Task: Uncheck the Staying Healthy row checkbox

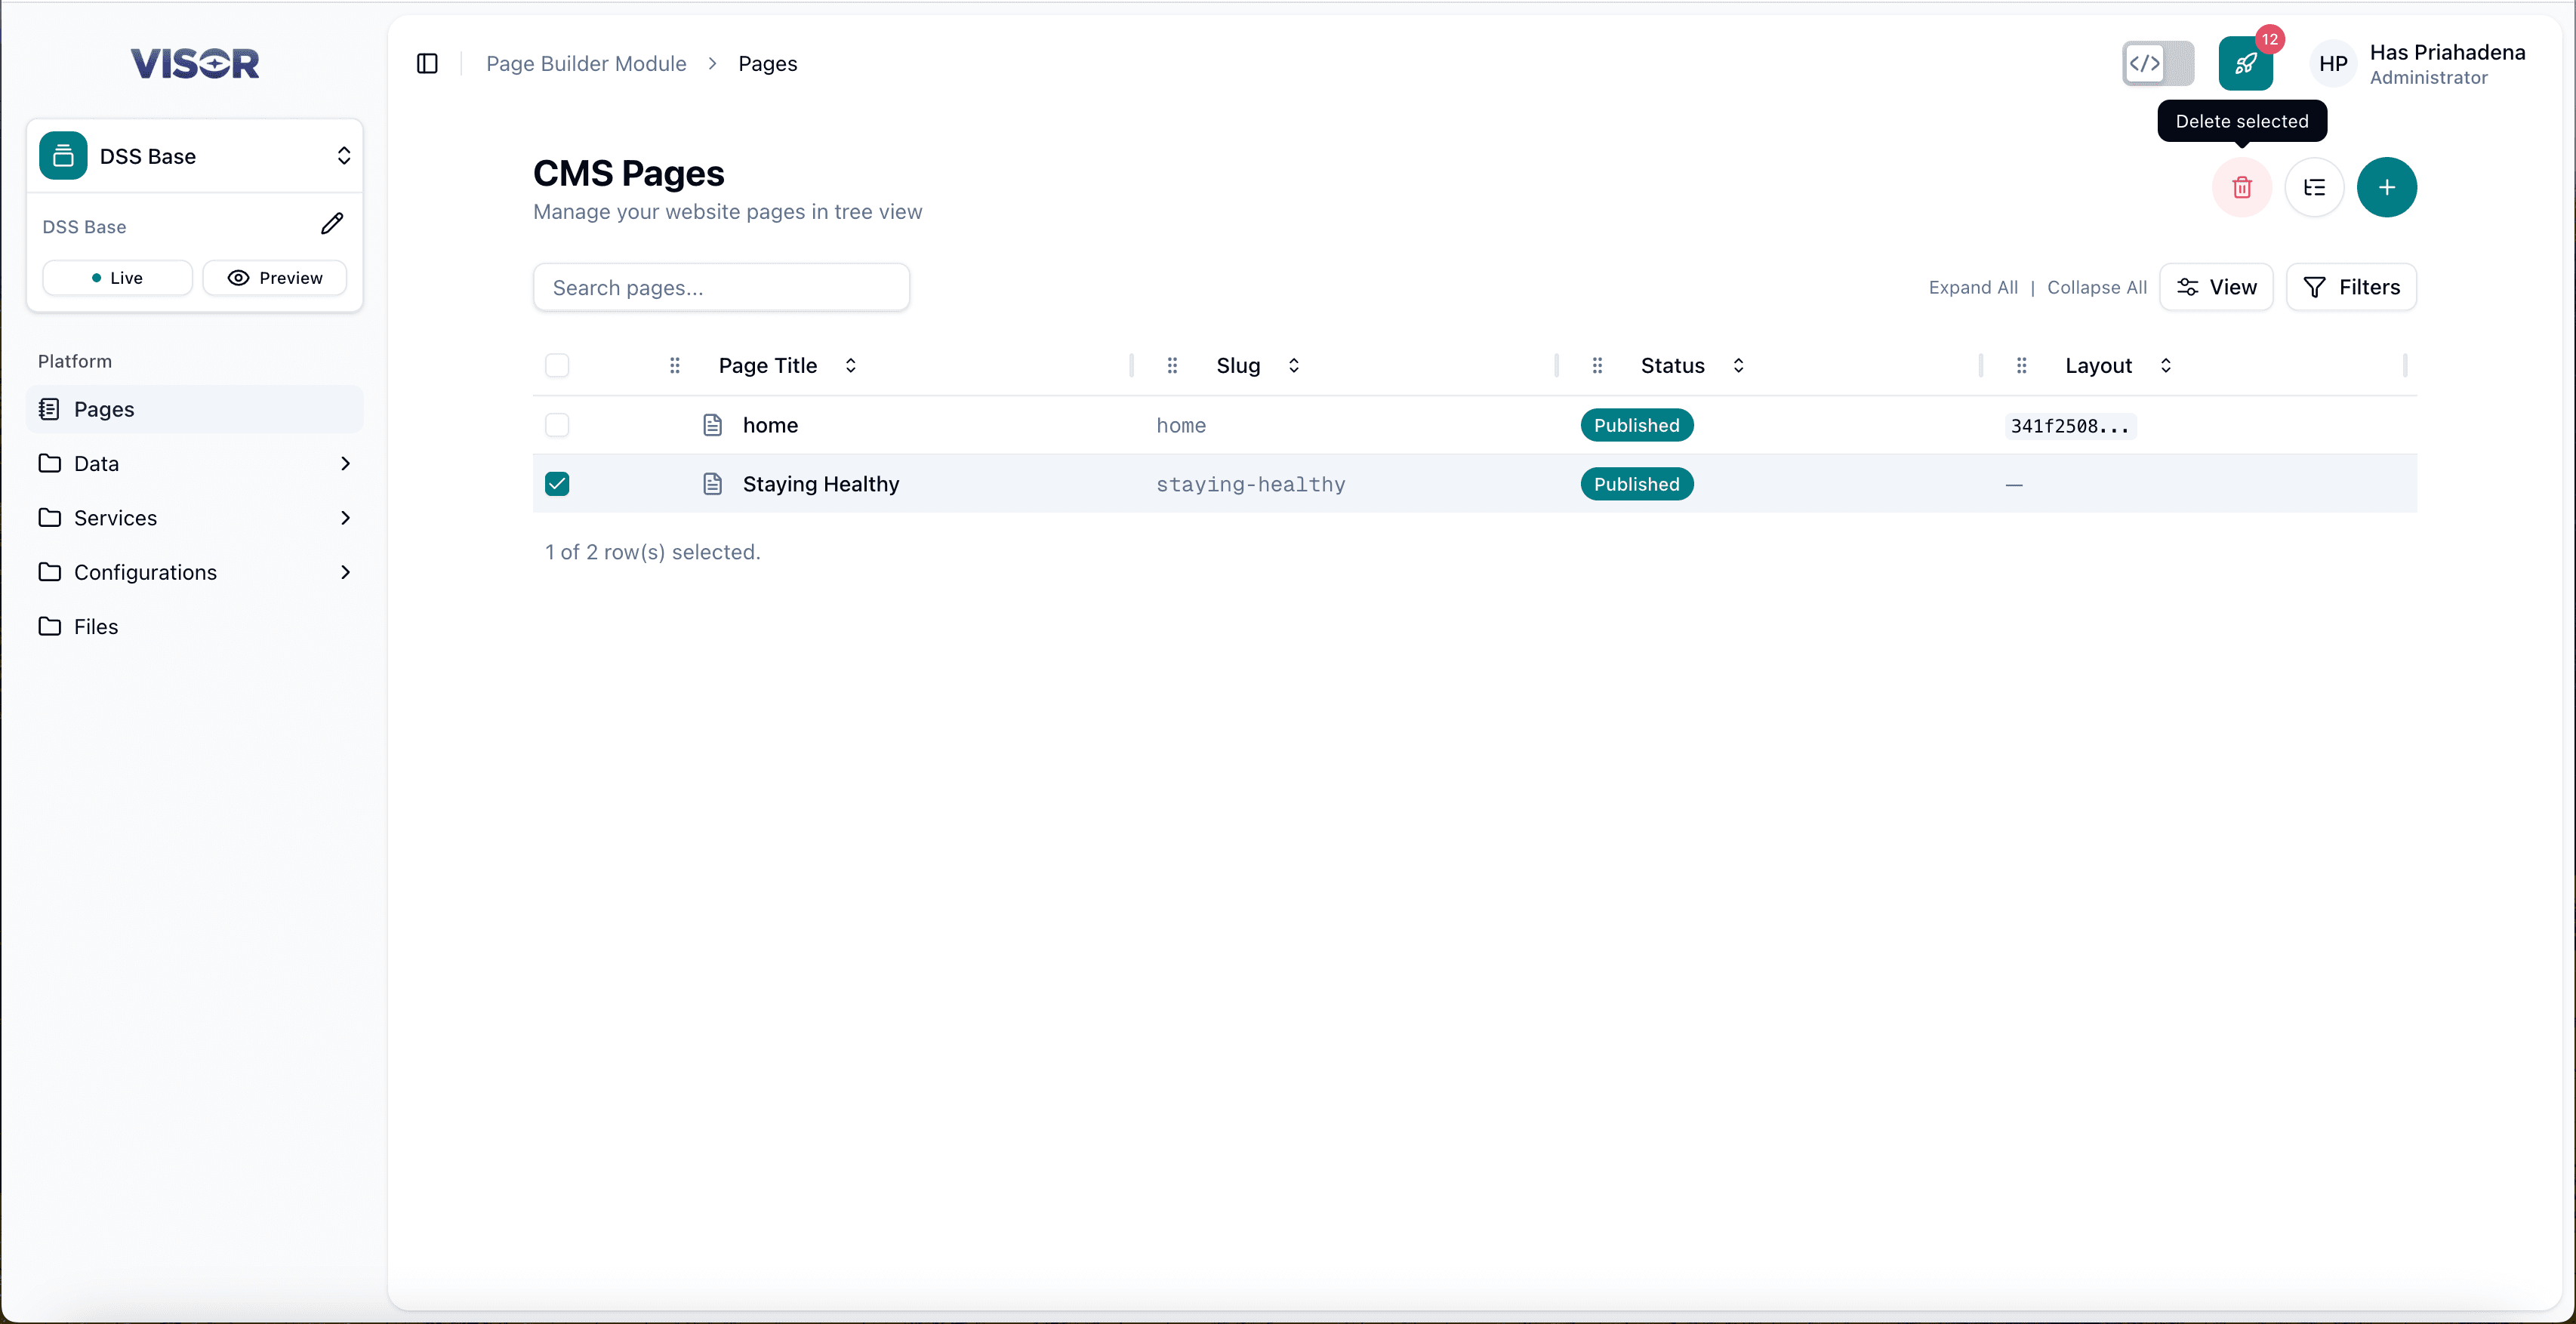Action: pyautogui.click(x=557, y=483)
